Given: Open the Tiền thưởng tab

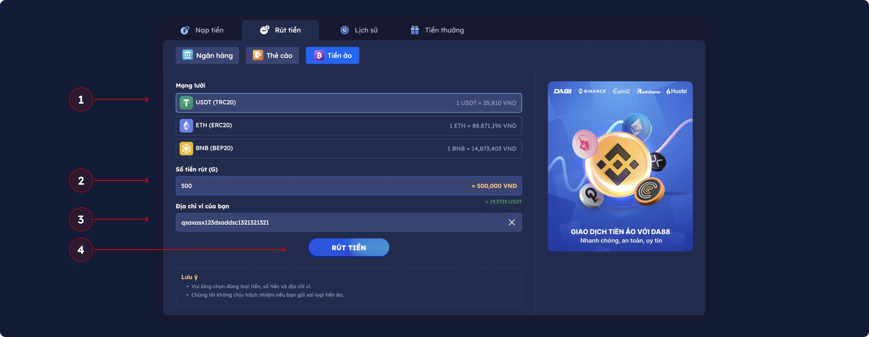Looking at the screenshot, I should (437, 30).
